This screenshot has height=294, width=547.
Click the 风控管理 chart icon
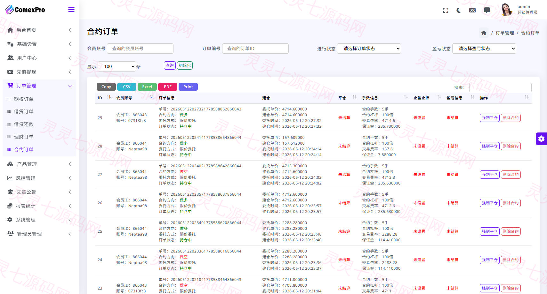pos(10,178)
